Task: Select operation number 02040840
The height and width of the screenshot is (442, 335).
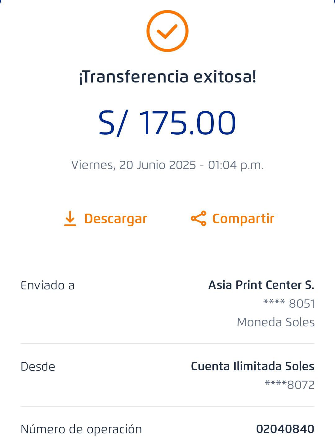Action: click(x=285, y=429)
